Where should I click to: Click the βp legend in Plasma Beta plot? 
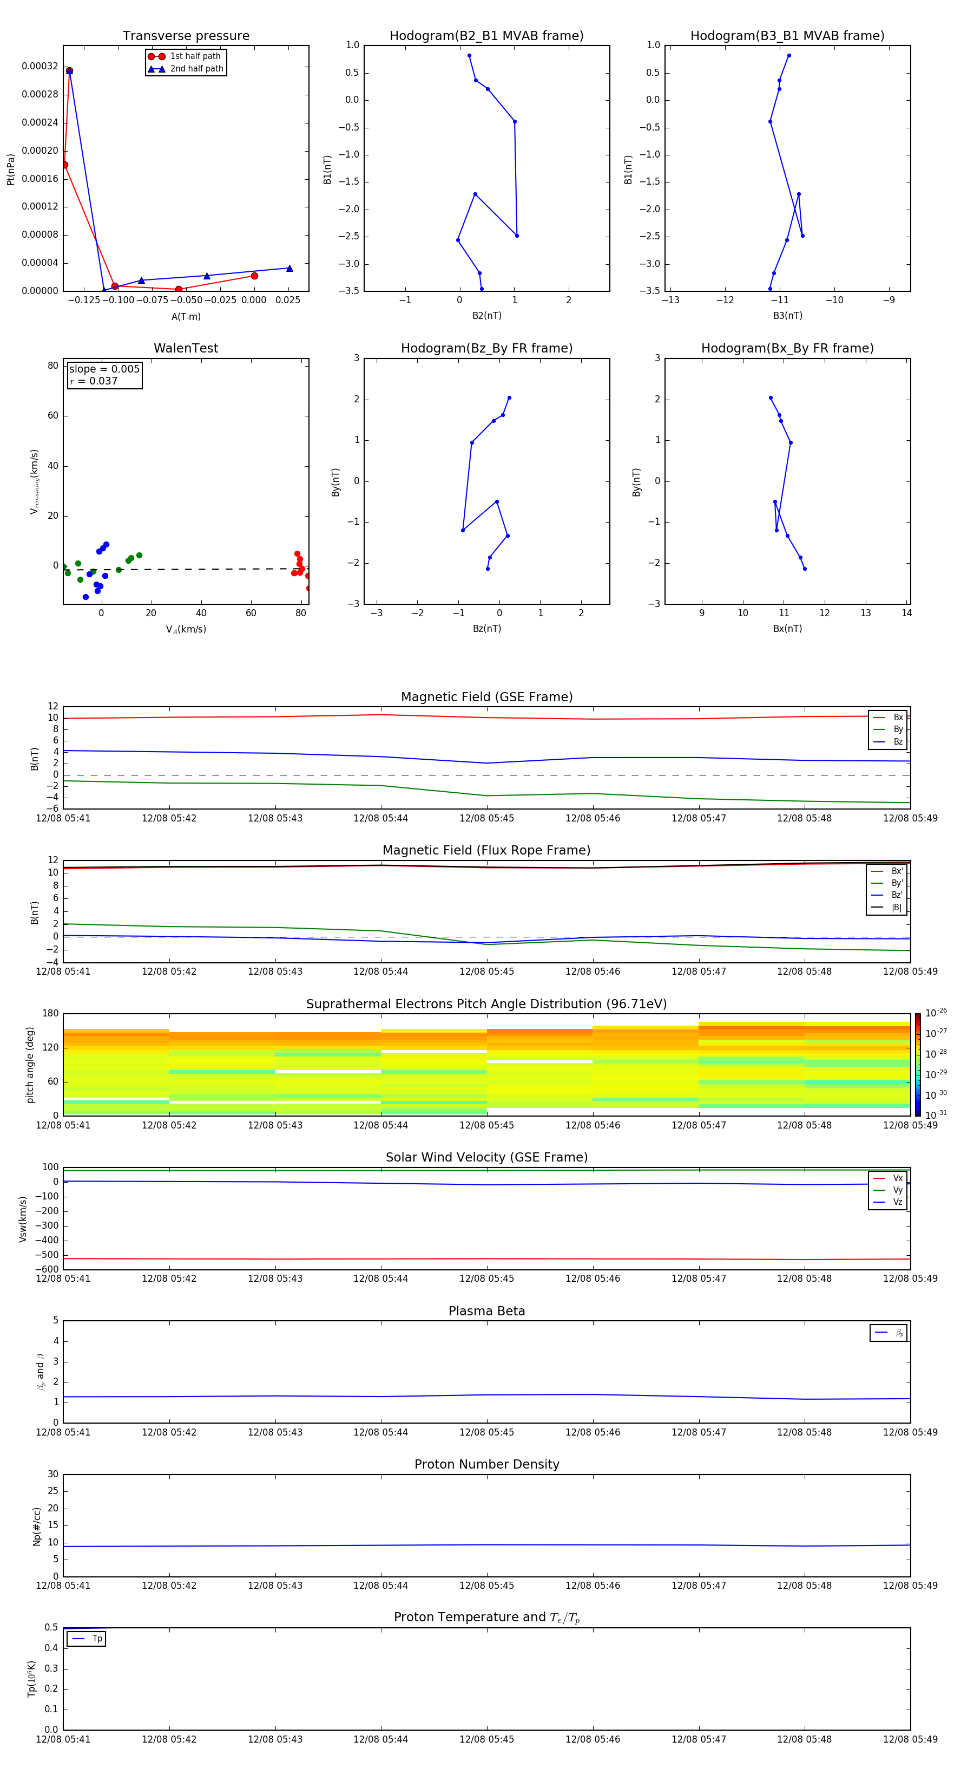[x=889, y=1333]
